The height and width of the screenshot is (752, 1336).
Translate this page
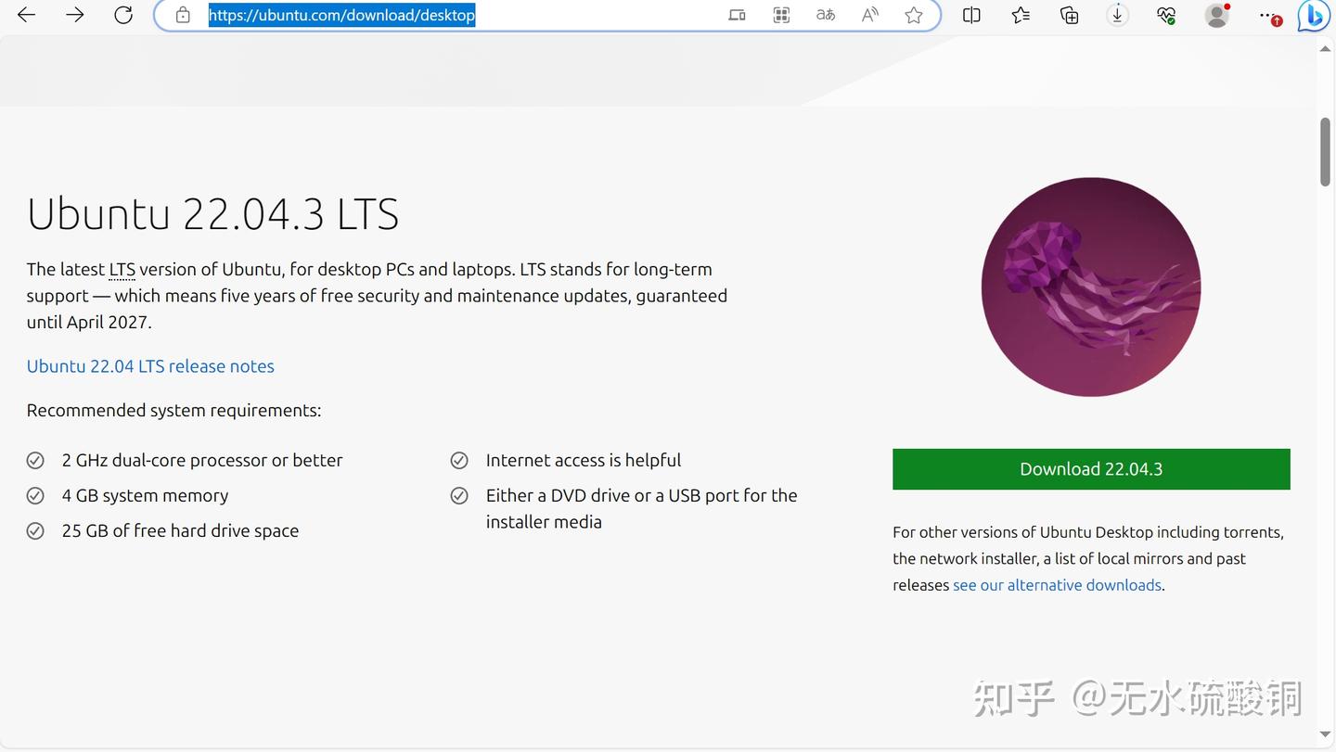[x=825, y=15]
